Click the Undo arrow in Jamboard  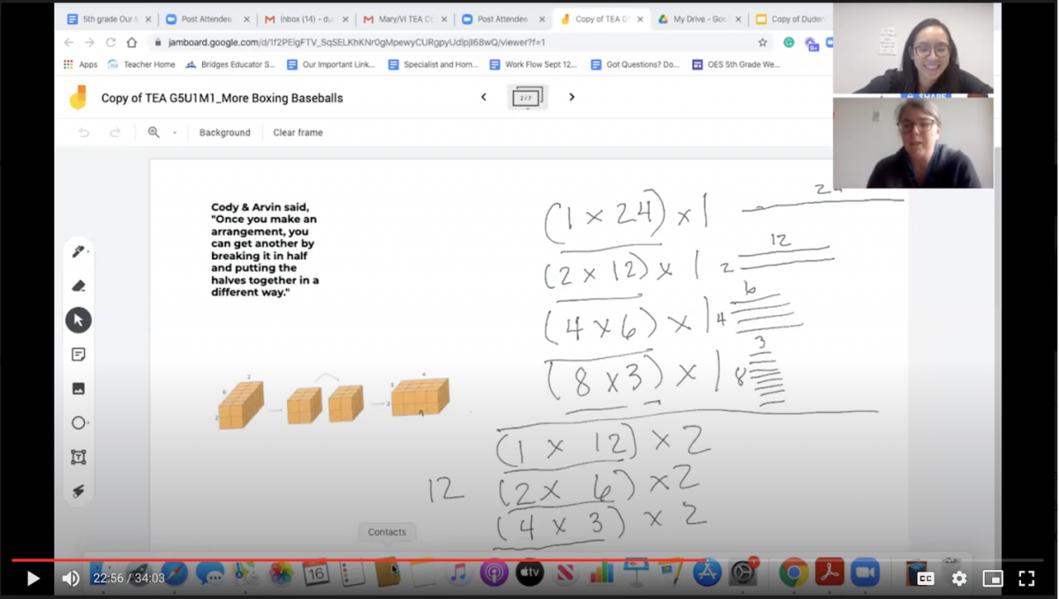pyautogui.click(x=85, y=132)
